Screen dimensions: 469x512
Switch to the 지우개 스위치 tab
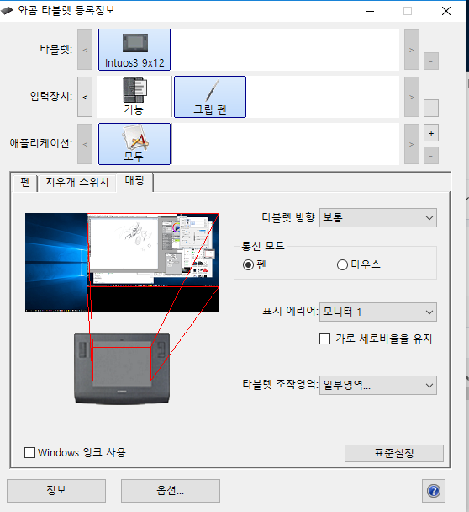click(77, 183)
